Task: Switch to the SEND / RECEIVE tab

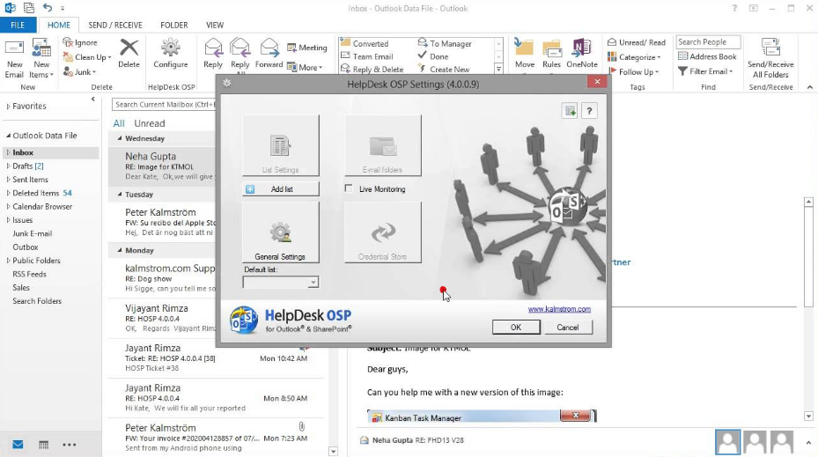Action: click(115, 25)
